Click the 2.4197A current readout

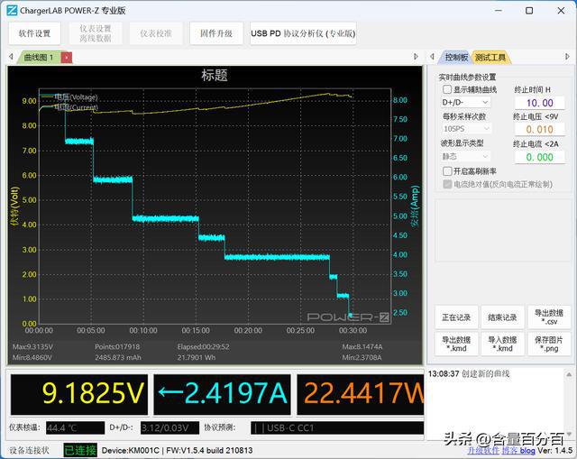223,393
